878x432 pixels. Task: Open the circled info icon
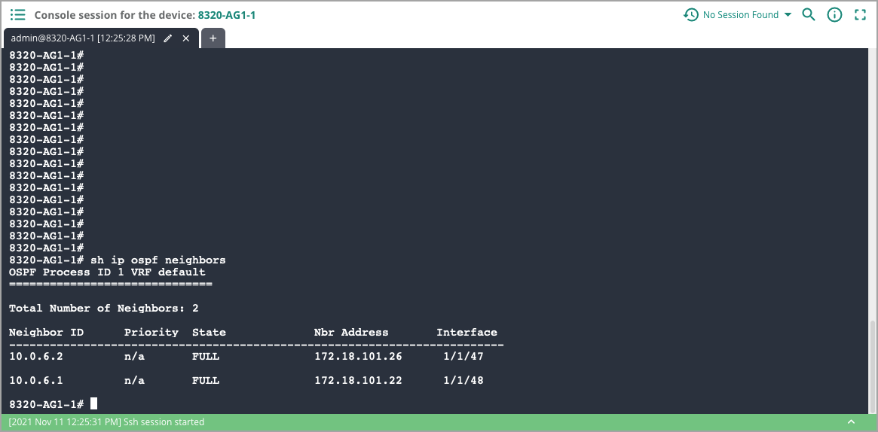[834, 15]
